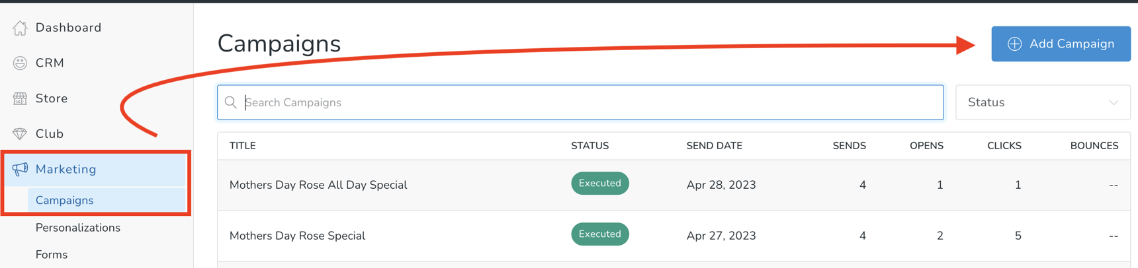Open the Status filter dropdown
The width and height of the screenshot is (1138, 268).
click(1042, 102)
